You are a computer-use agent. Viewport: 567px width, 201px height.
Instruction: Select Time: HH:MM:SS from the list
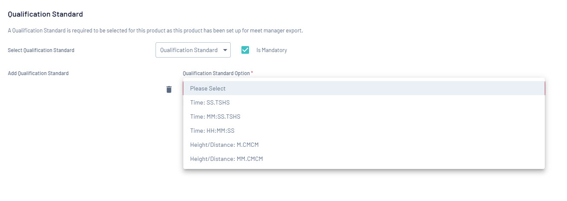(212, 131)
